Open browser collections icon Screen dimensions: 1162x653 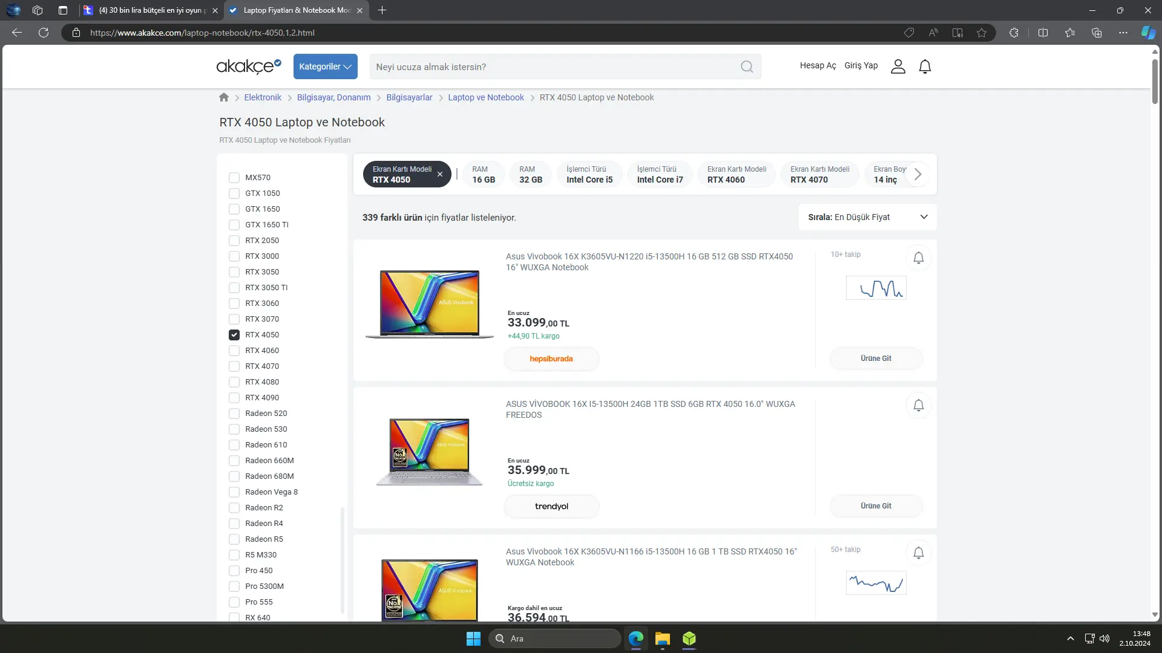(1097, 33)
